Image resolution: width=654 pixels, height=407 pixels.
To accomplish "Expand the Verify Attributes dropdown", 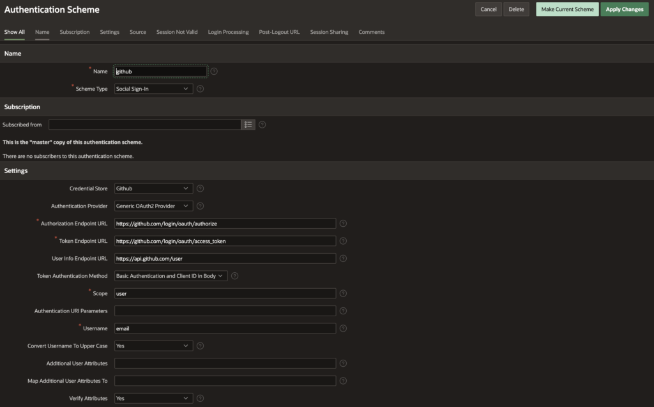I will [x=153, y=398].
